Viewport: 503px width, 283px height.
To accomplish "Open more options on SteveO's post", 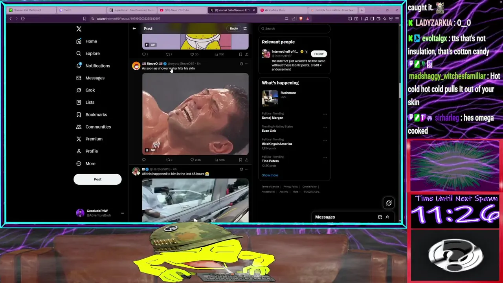I will tap(247, 64).
